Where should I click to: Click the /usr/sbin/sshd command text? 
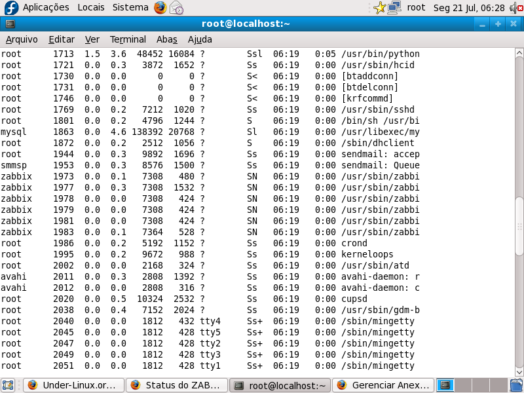pyautogui.click(x=378, y=109)
